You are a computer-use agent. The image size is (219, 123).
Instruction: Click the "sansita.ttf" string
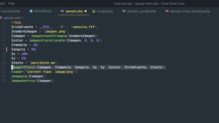point(83,27)
